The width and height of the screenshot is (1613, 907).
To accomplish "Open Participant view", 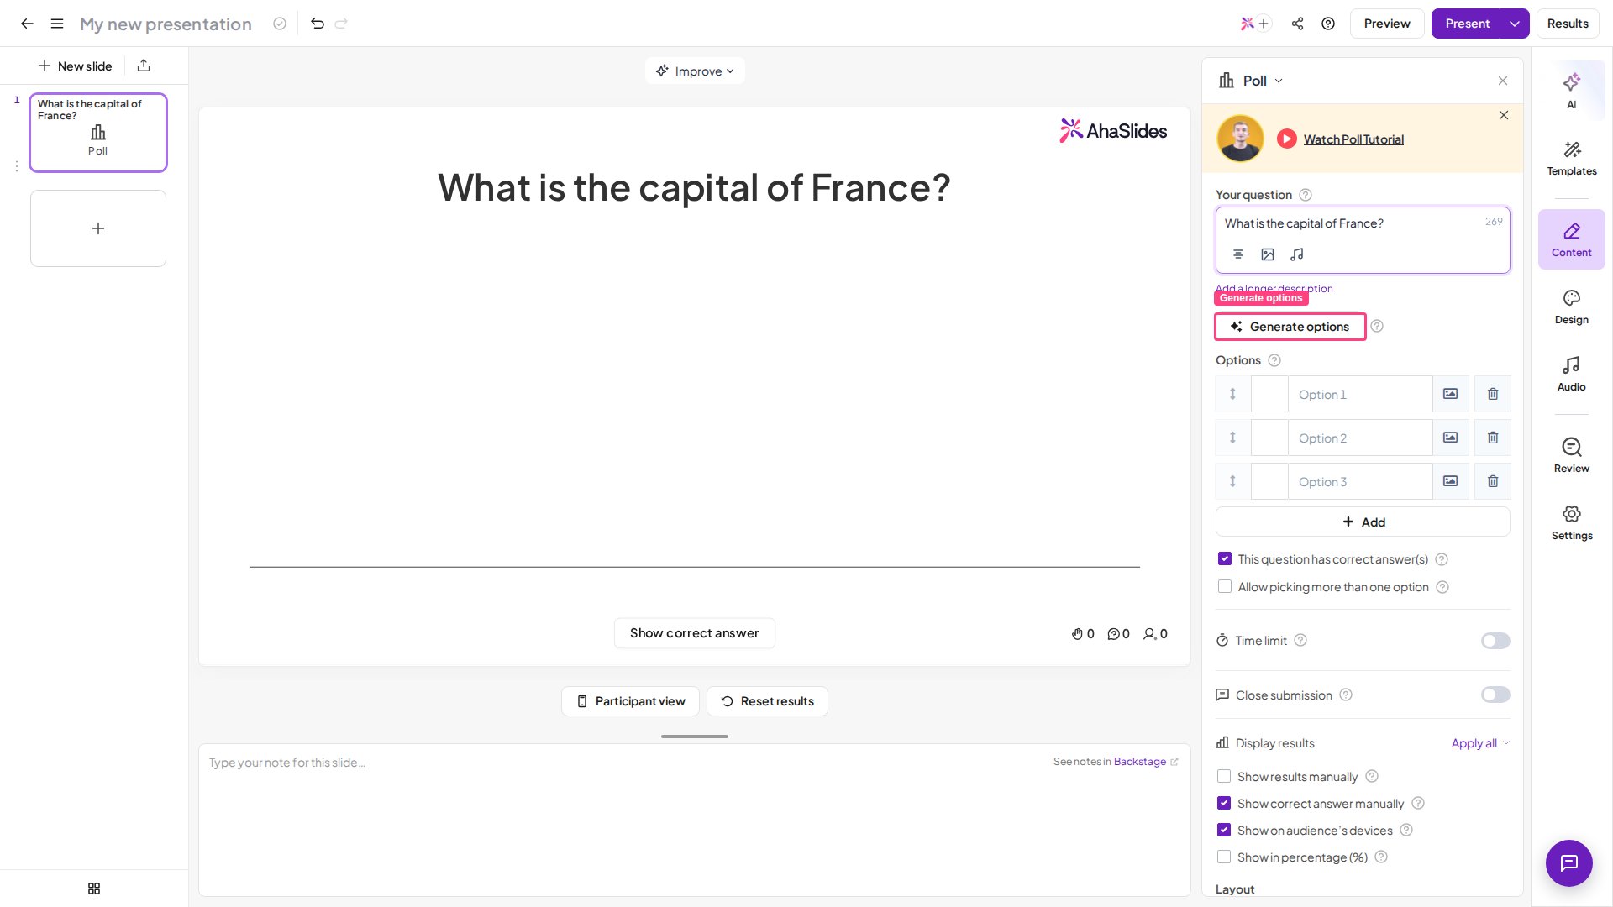I will tap(630, 701).
